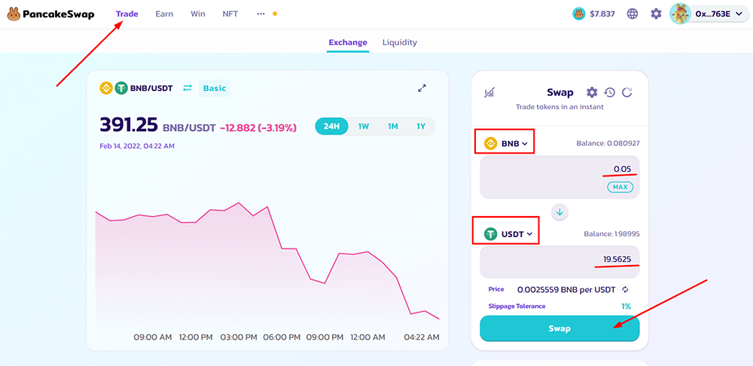Switch to the Exchange tab

(x=348, y=42)
